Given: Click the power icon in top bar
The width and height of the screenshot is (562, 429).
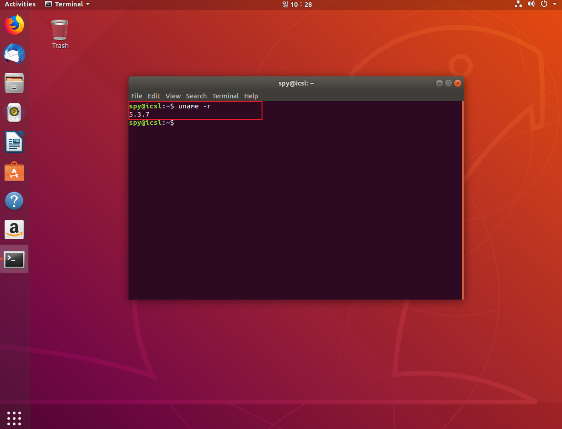Looking at the screenshot, I should tap(544, 4).
